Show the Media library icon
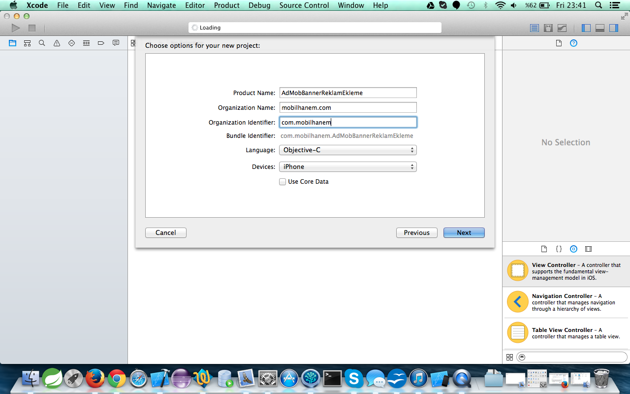This screenshot has width=630, height=394. pos(588,249)
